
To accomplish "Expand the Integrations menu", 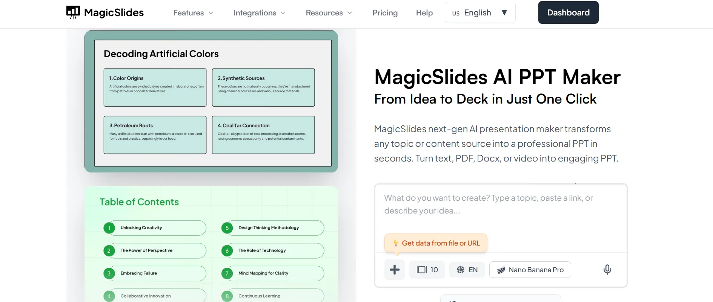I will point(259,13).
